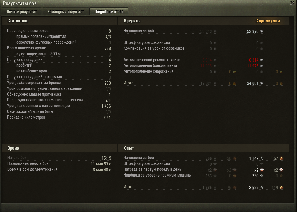Click star icon next to 1 149 experience

[262, 158]
